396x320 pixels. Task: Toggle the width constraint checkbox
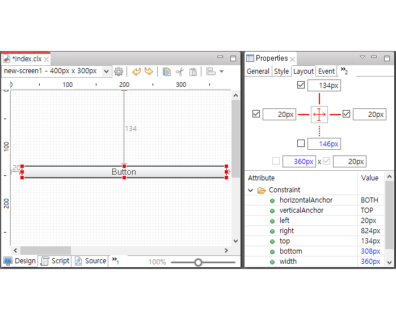pos(276,161)
